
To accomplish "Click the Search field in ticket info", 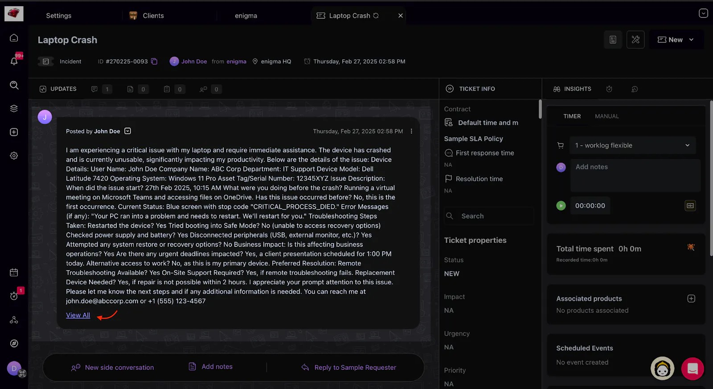I will pyautogui.click(x=489, y=216).
